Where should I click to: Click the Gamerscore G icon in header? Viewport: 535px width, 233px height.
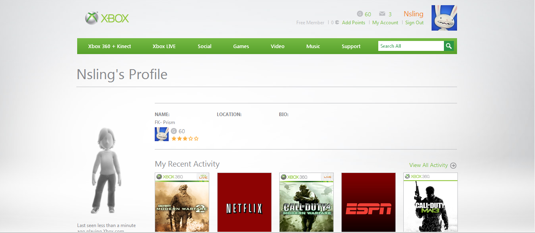pyautogui.click(x=360, y=14)
